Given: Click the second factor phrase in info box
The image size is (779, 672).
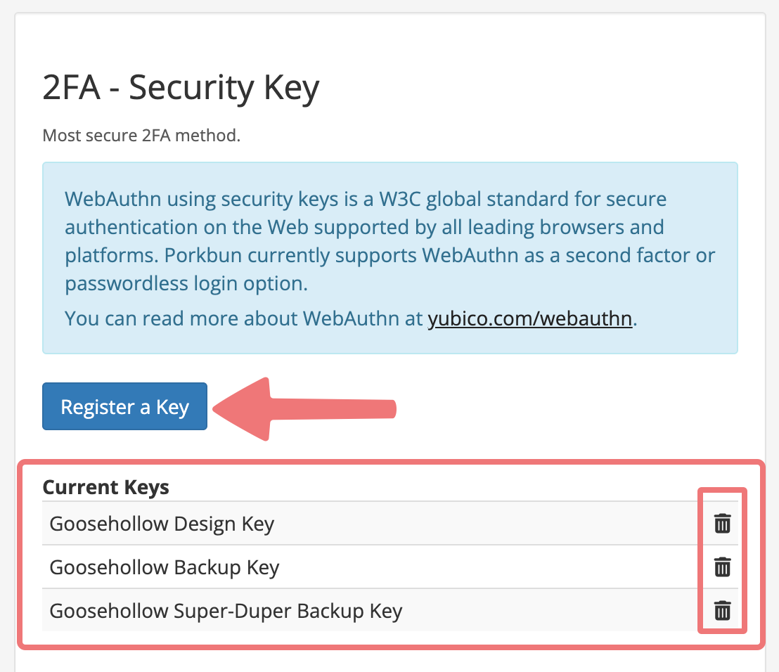Looking at the screenshot, I should (x=627, y=255).
